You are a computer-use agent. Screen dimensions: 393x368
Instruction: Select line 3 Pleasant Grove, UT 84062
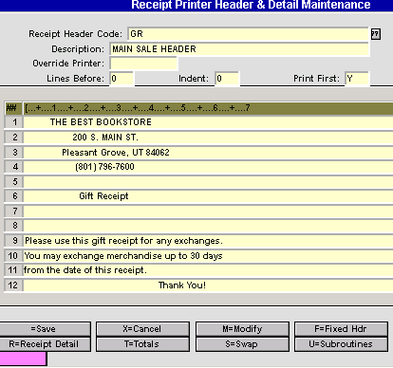click(x=208, y=153)
